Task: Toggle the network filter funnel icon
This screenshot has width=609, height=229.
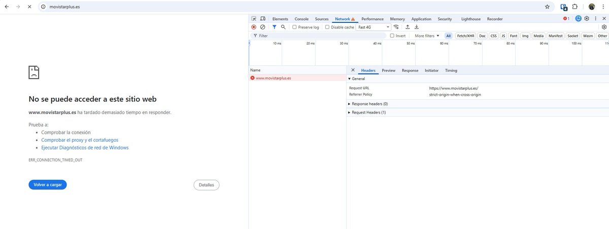Action: pos(275,27)
